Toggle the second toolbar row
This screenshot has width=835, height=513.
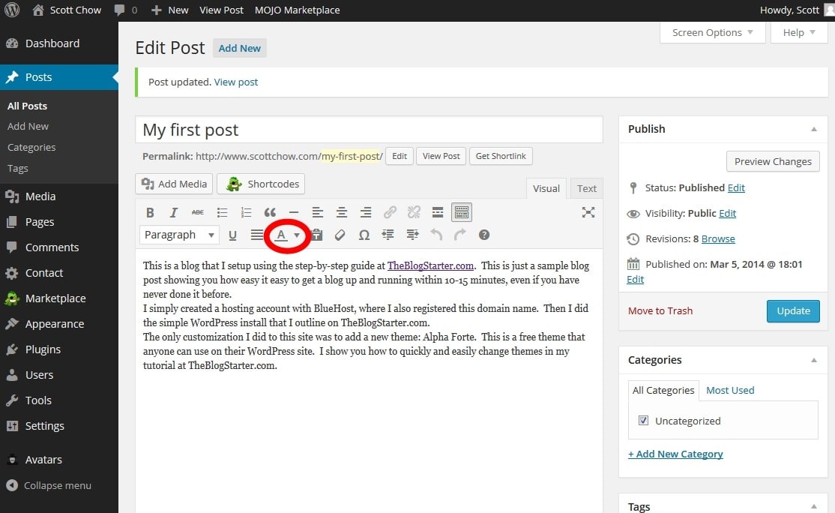tap(461, 212)
